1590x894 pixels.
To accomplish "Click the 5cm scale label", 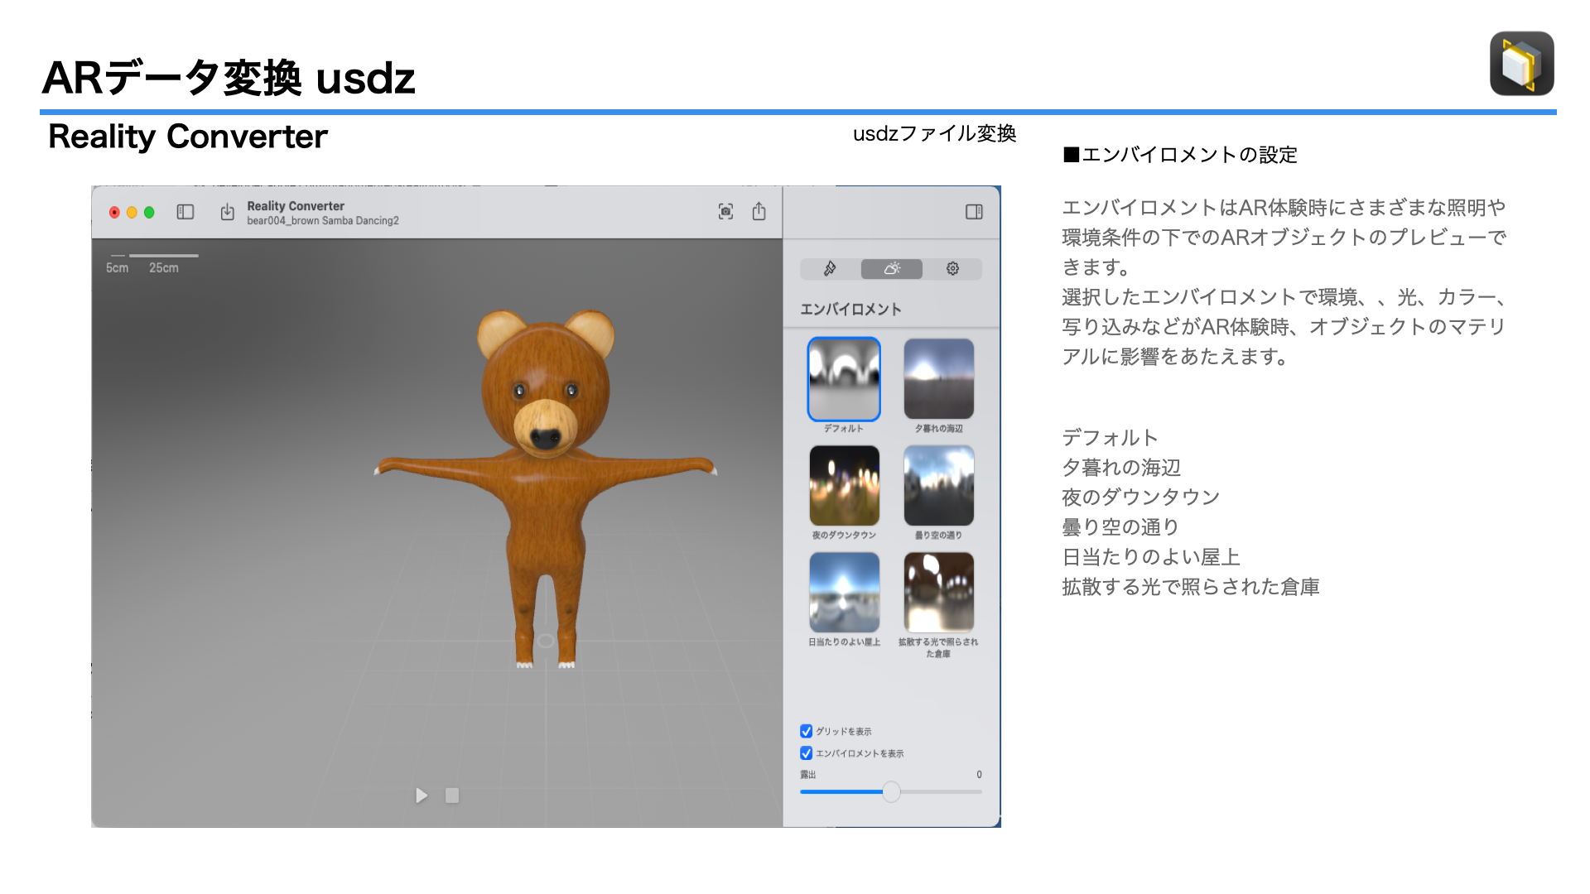I will coord(117,268).
